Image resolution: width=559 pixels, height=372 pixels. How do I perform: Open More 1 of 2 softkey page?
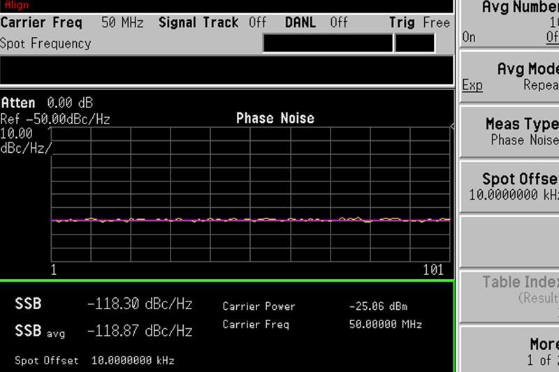(510, 351)
